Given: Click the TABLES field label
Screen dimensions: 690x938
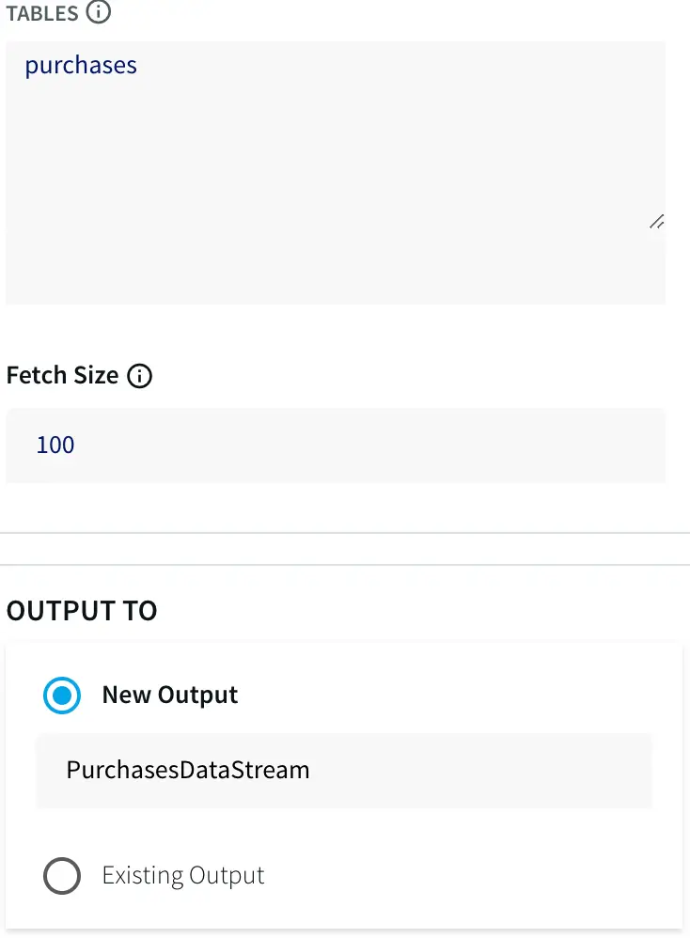Looking at the screenshot, I should pos(41,12).
